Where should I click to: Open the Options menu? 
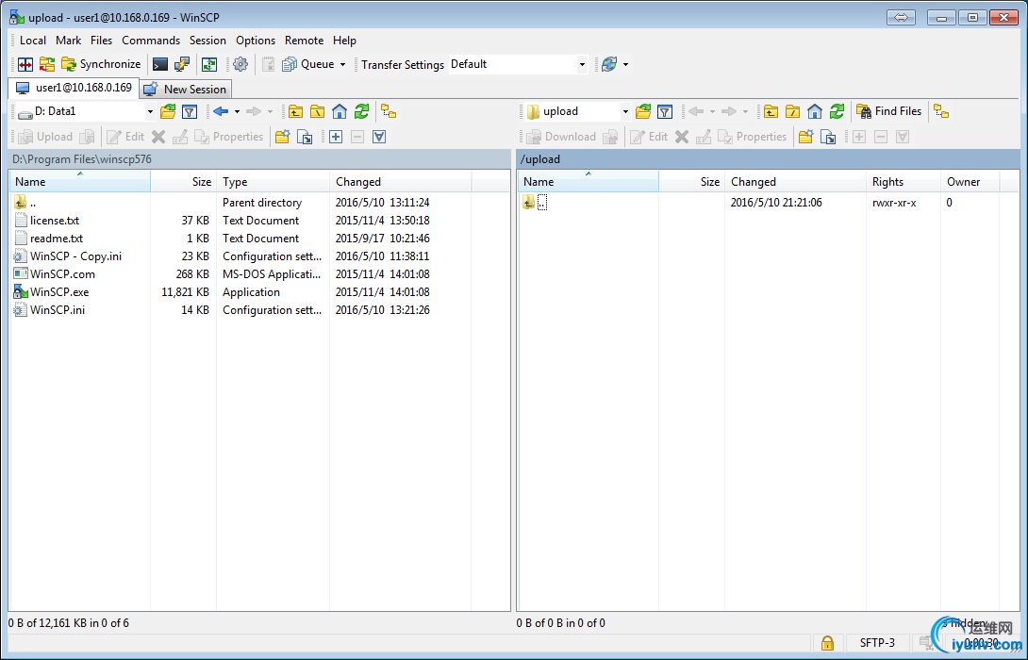coord(256,41)
